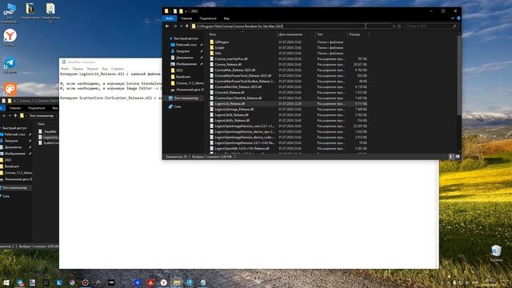
Task: Go up one level in back Explorer window
Action: [x=15, y=115]
